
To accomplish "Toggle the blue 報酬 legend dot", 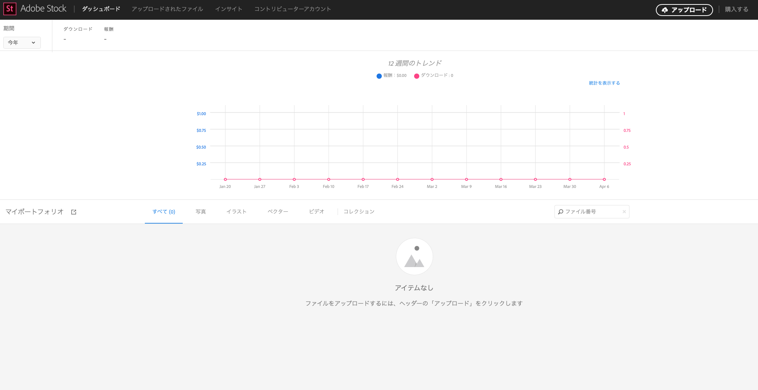I will click(x=379, y=76).
